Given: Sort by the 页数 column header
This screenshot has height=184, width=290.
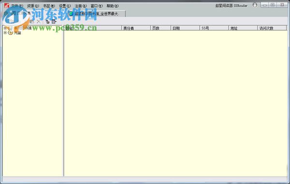Looking at the screenshot, I should [160, 28].
